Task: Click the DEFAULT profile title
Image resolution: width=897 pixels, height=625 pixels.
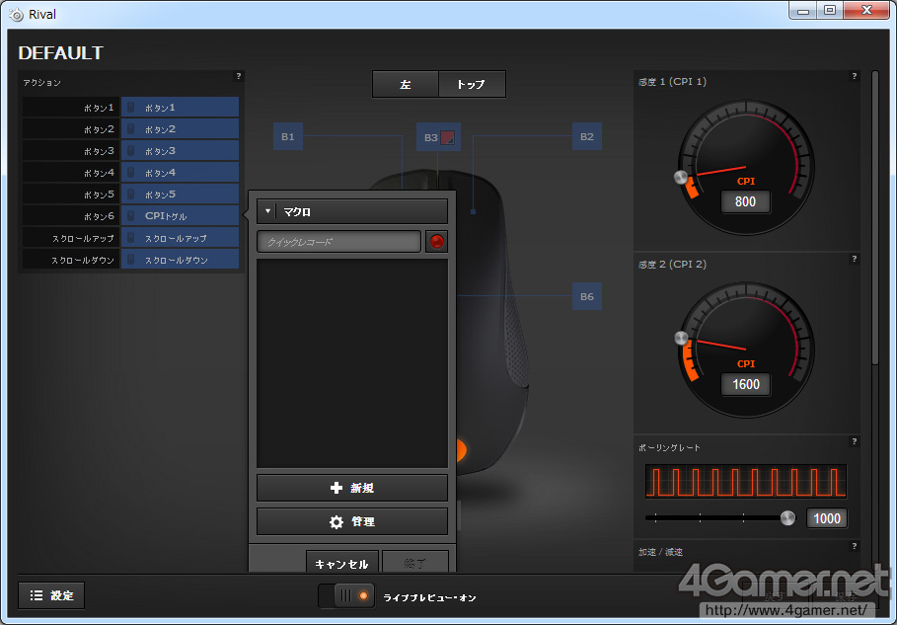Action: 60,52
